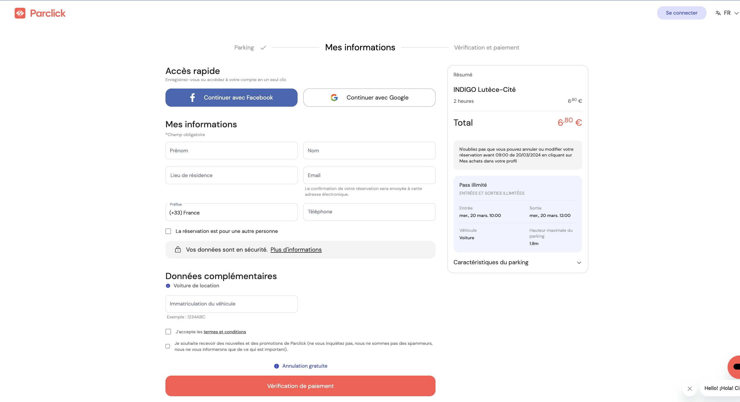Select Vérification et paiement step
Screen dimensions: 740x402
(486, 48)
